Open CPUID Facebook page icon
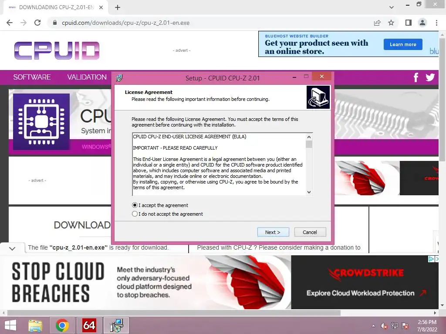 click(416, 77)
